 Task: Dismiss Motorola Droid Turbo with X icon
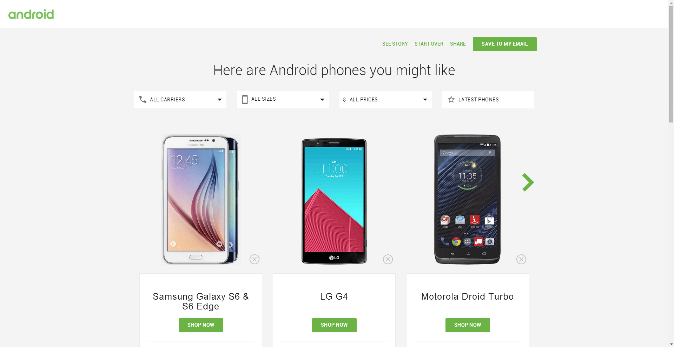click(521, 259)
